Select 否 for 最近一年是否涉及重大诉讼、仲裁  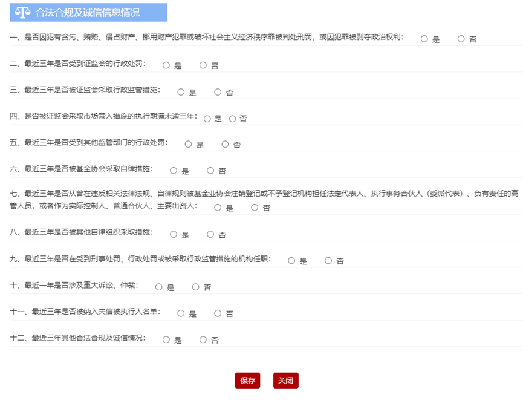point(195,287)
